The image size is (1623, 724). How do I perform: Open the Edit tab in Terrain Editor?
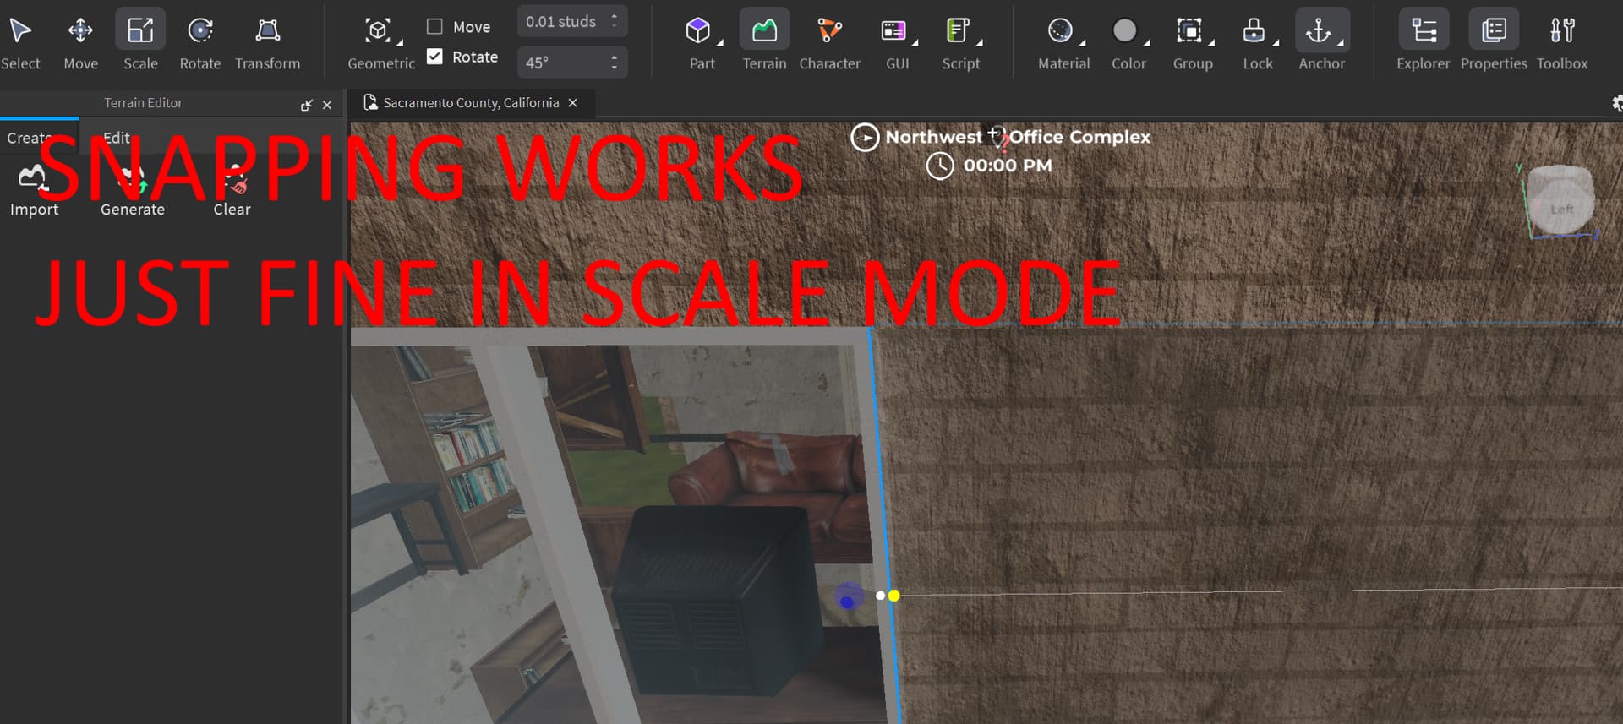(117, 138)
